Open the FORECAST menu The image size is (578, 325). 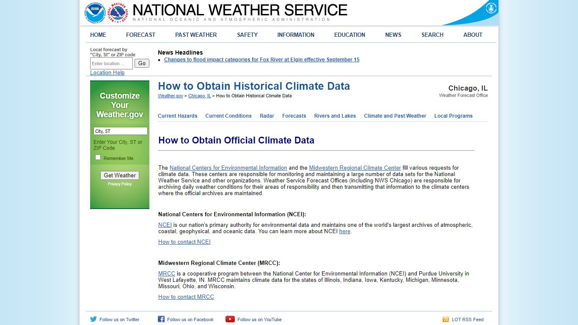click(140, 35)
